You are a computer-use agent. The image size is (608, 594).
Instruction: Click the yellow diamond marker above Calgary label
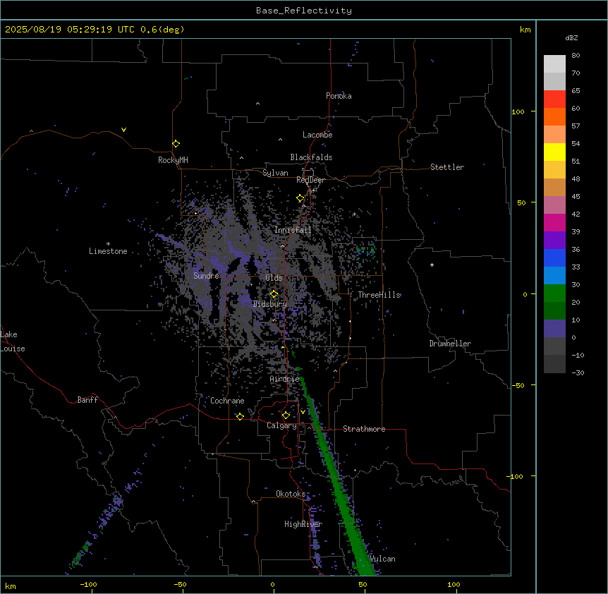[286, 416]
